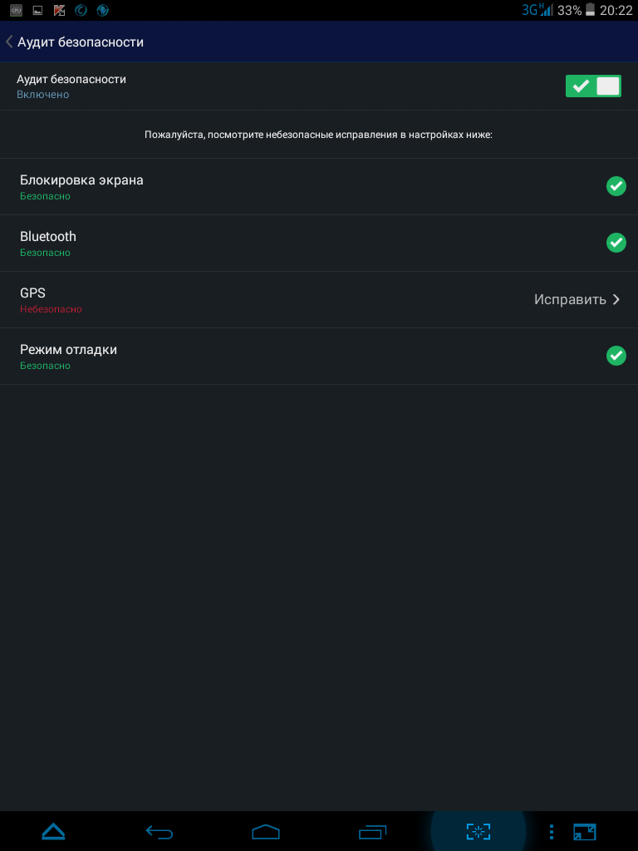Tap green checkmark for Блокировка экрана

(x=616, y=186)
